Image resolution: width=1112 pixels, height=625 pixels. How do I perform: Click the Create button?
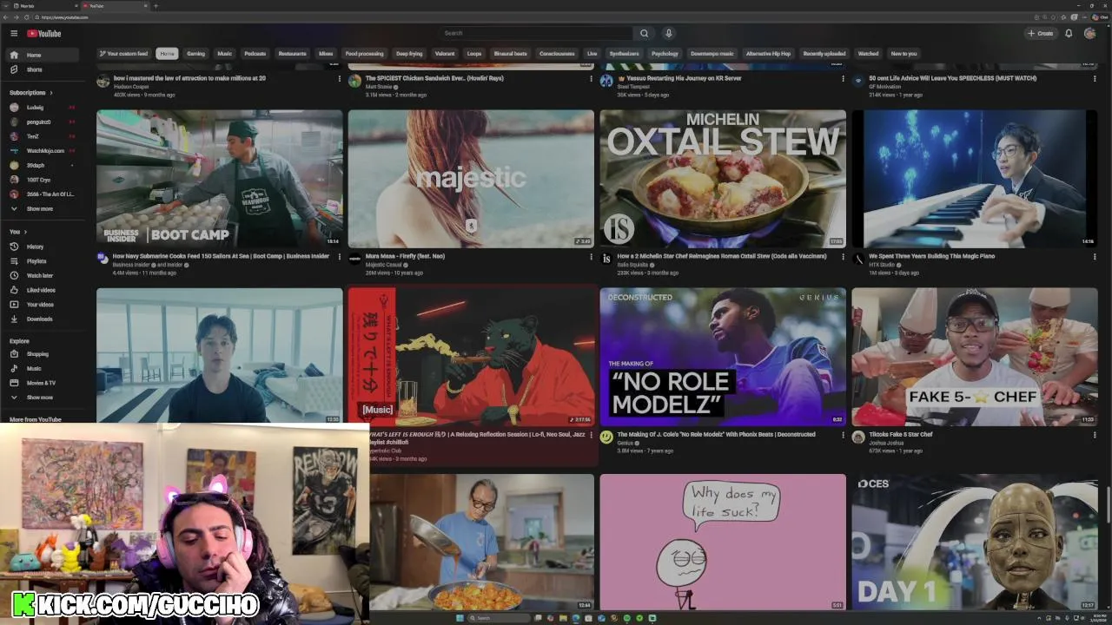coord(1040,34)
